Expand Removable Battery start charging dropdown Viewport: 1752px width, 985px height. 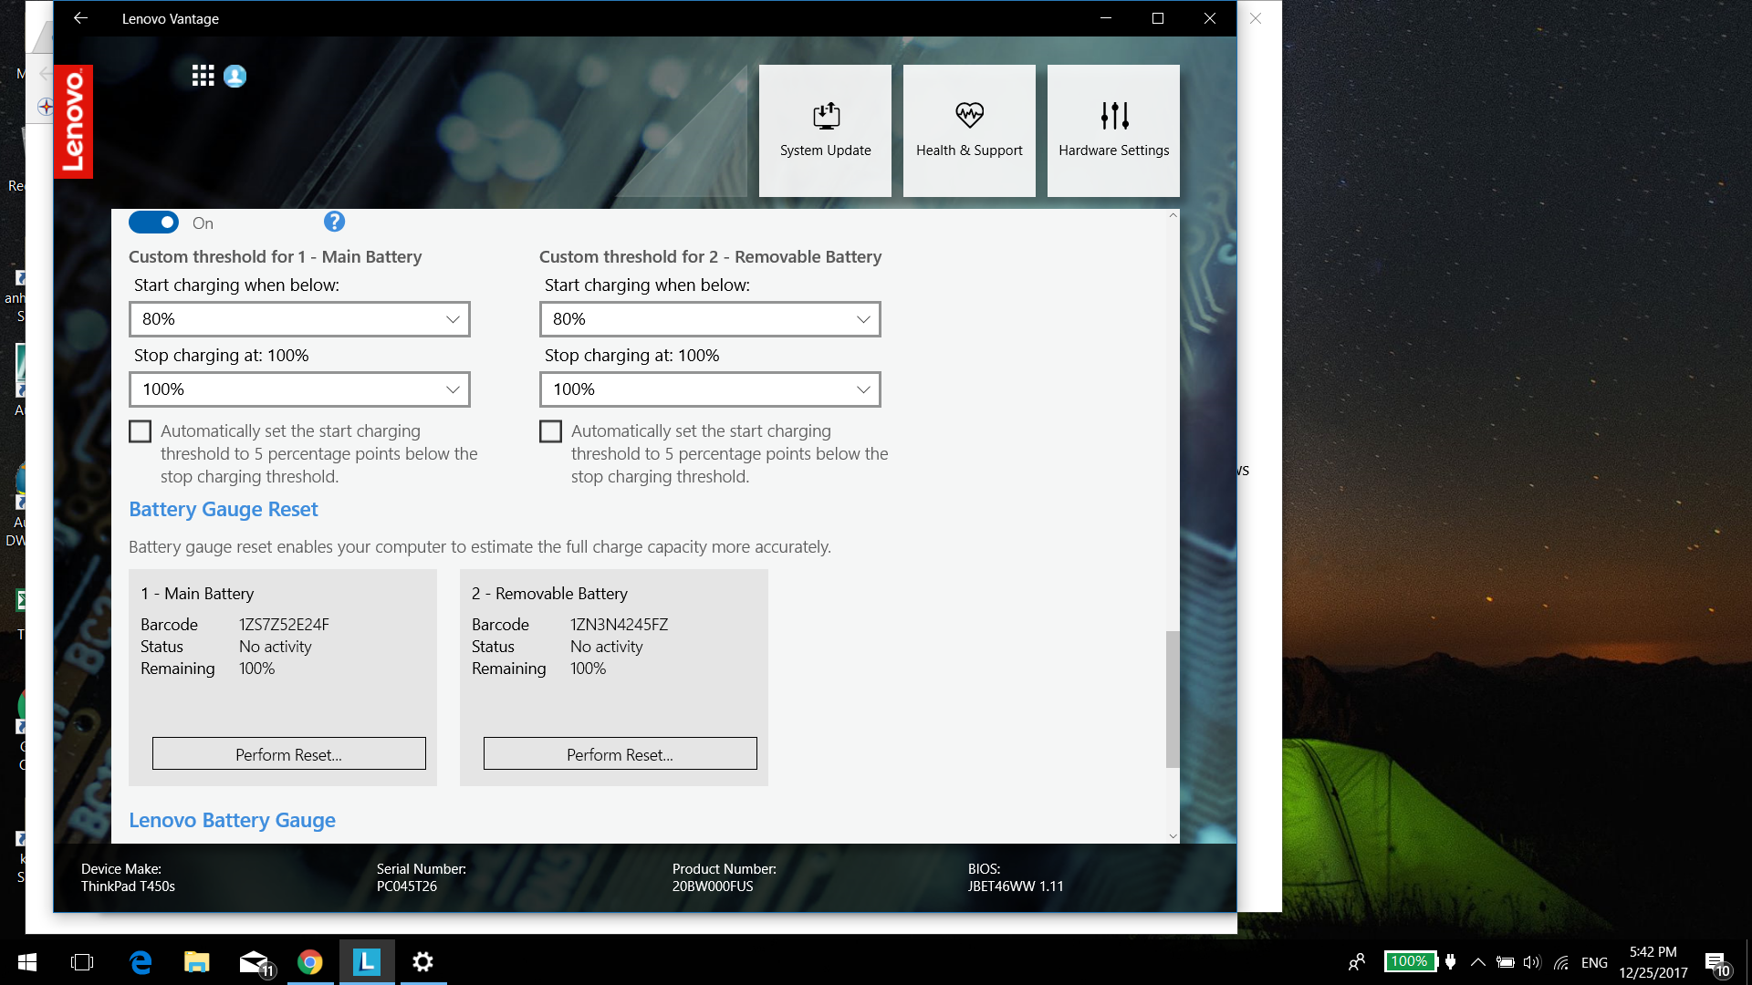pyautogui.click(x=710, y=319)
